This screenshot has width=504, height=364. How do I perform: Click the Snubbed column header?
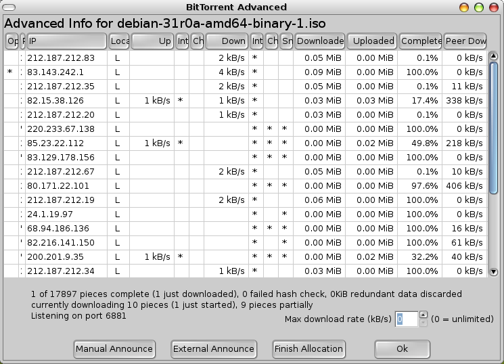(x=286, y=41)
